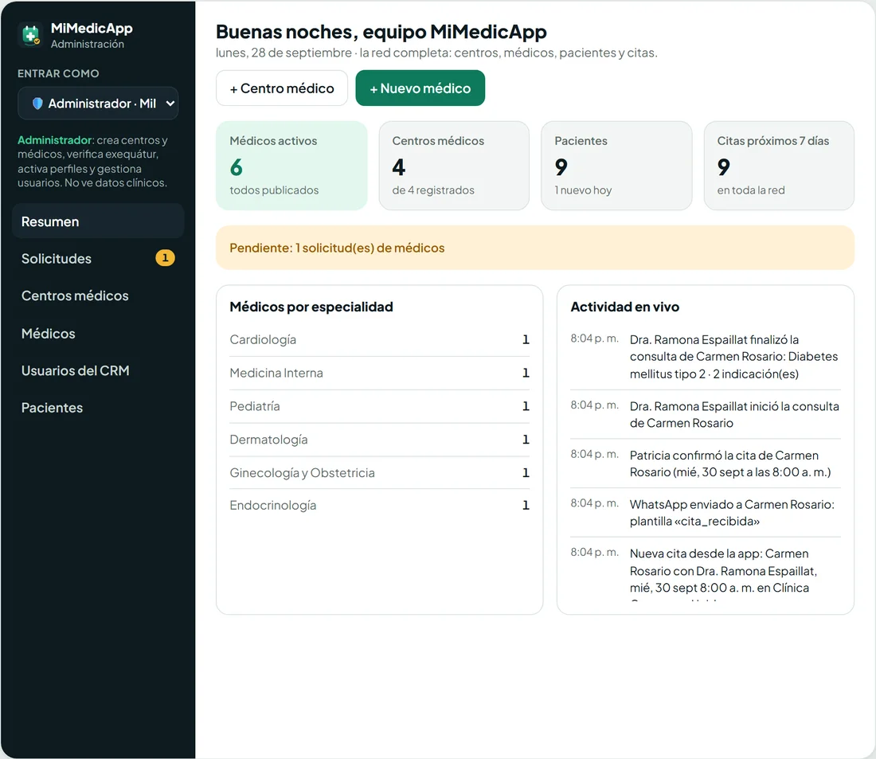Click the Médicos por especialidad heading
The width and height of the screenshot is (876, 759).
click(311, 307)
